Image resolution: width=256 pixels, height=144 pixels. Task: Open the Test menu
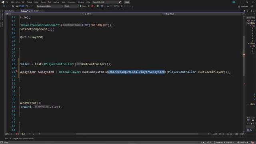(x=50, y=2)
